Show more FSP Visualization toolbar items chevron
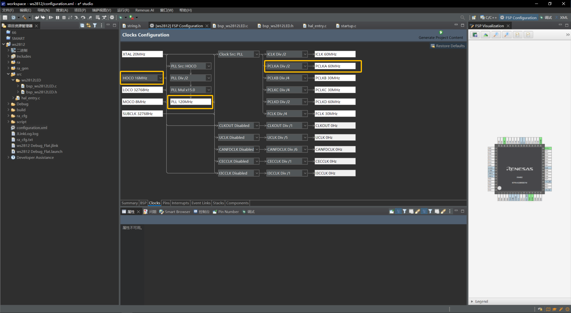571x313 pixels. click(568, 35)
